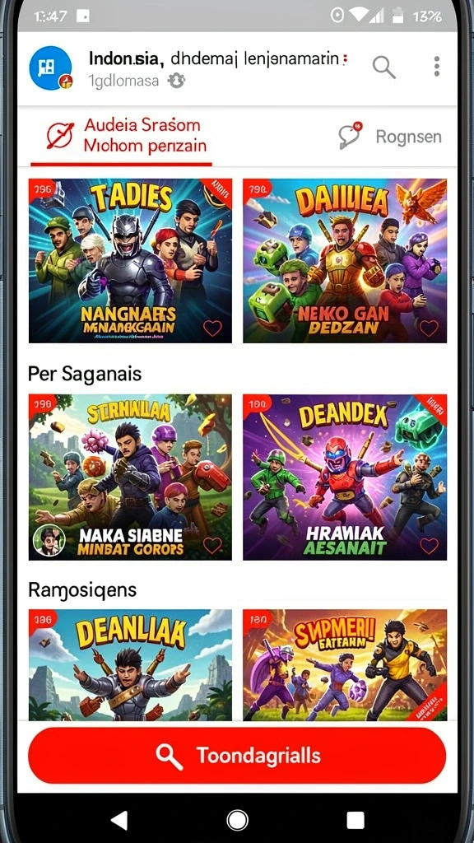Toggle heart on the DAIIIJEA game card
This screenshot has height=843, width=474.
428,328
